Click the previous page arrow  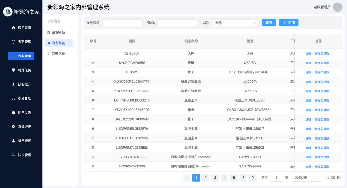point(187,178)
